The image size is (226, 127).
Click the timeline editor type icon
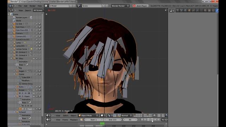tap(48, 120)
